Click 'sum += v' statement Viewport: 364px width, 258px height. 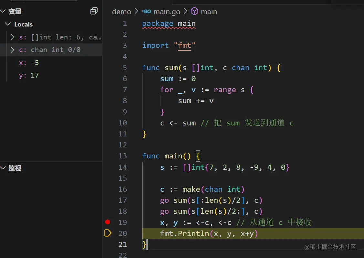tap(196, 101)
